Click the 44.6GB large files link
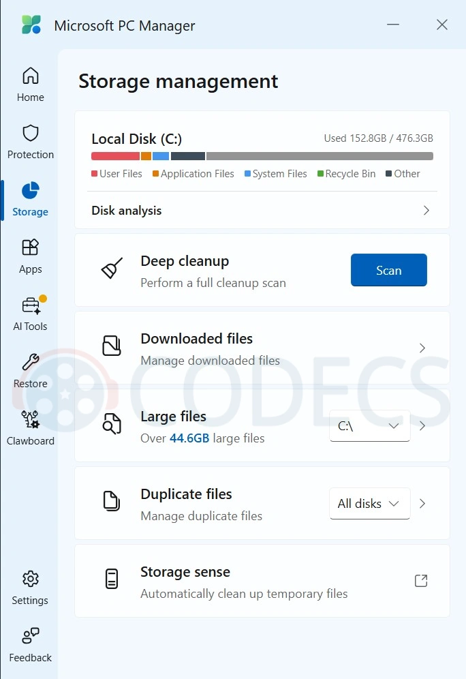 [189, 438]
